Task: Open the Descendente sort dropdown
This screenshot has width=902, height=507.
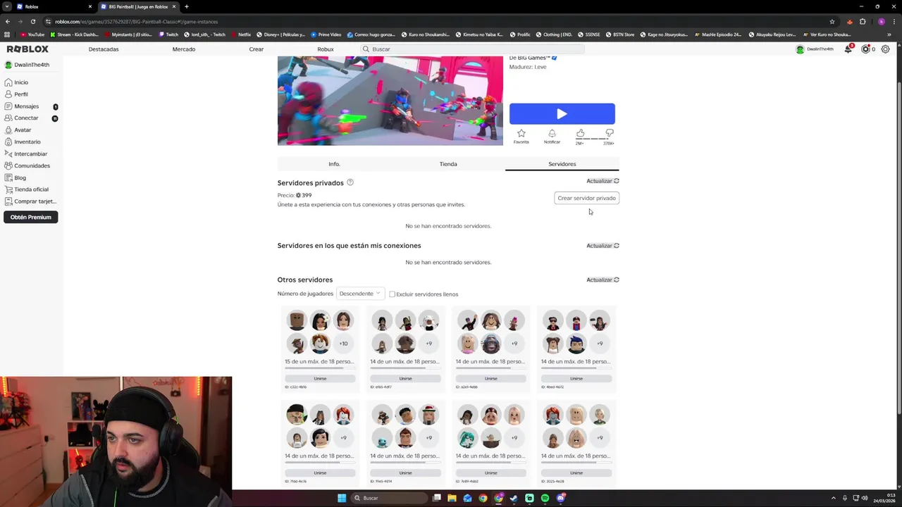Action: point(360,294)
